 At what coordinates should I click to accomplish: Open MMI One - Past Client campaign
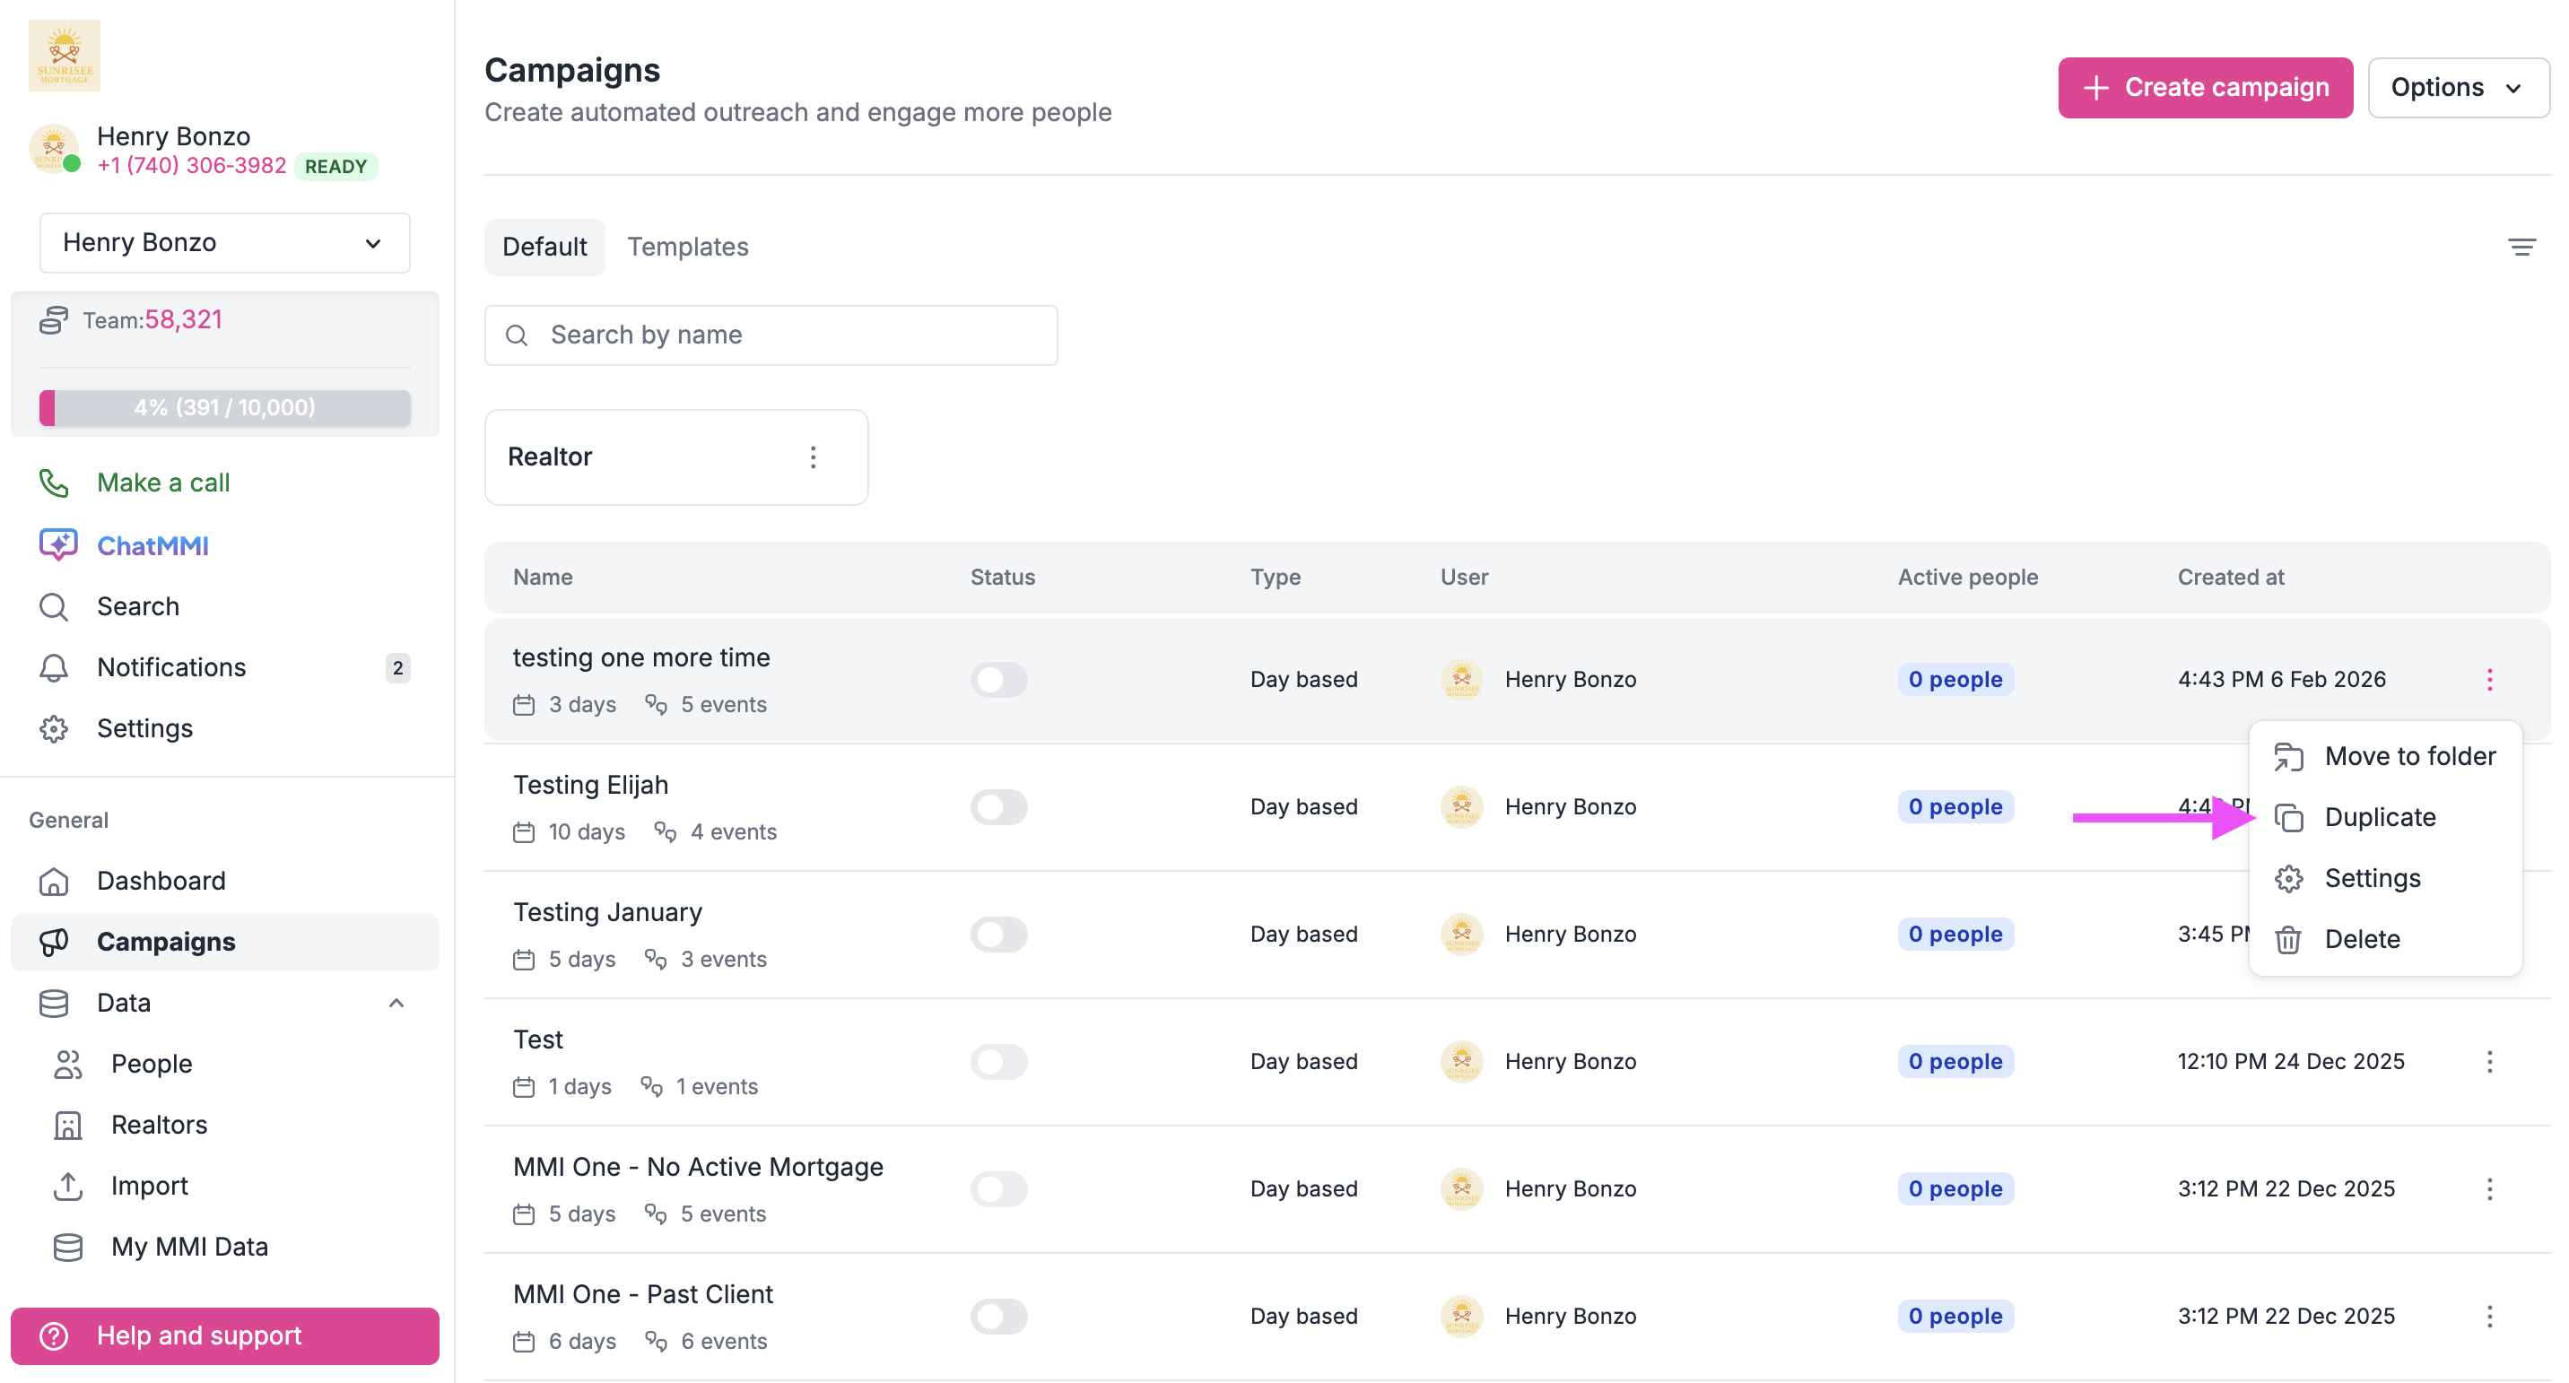(x=642, y=1294)
